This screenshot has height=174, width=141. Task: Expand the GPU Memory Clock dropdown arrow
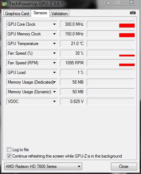54,34
